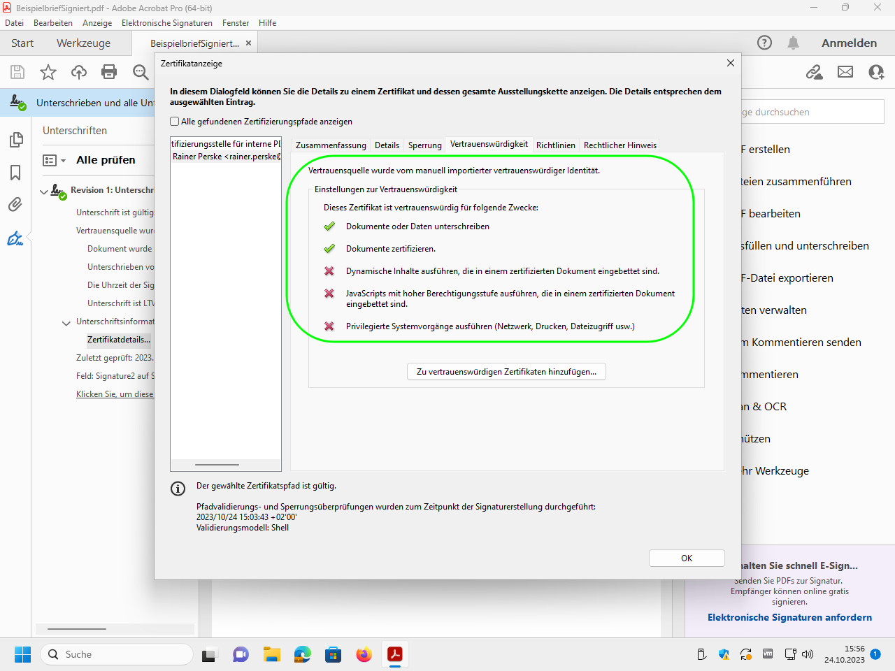Click the print icon in toolbar
This screenshot has width=895, height=671.
click(x=109, y=72)
